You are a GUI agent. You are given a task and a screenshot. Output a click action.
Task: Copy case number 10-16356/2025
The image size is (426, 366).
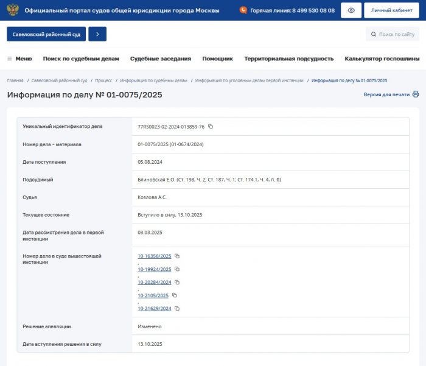point(177,256)
